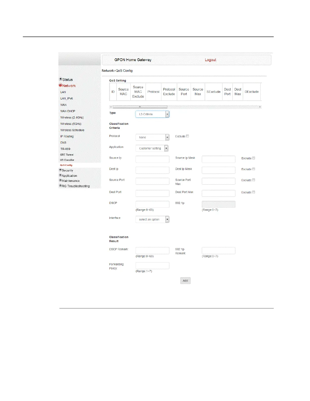Click the SExclude column header

point(214,92)
